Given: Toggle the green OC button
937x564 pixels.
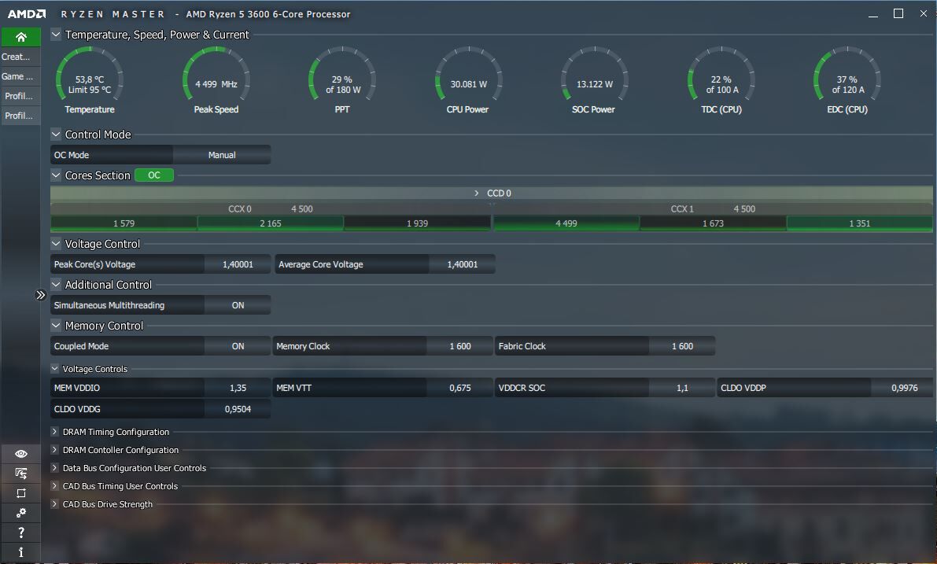Looking at the screenshot, I should tap(154, 175).
